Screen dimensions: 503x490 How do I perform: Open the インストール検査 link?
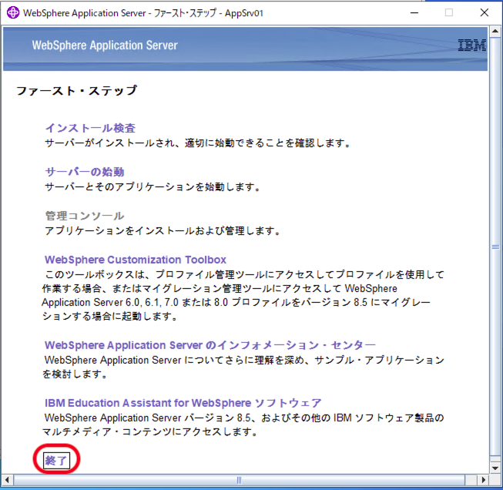coord(90,128)
